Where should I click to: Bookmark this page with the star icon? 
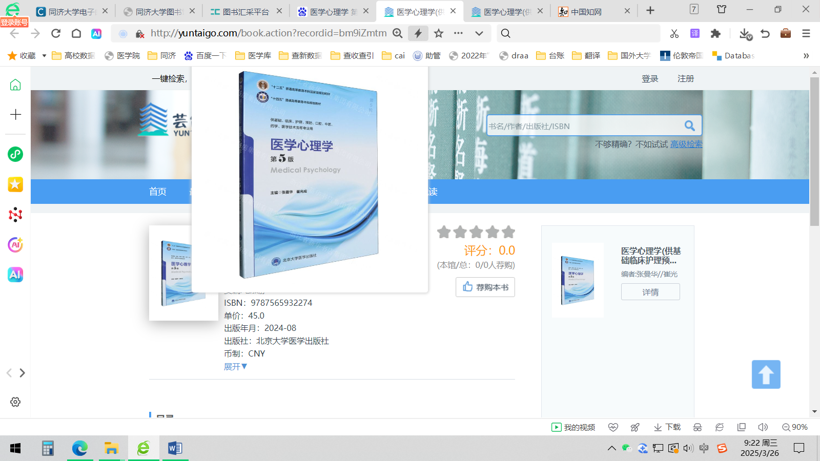pyautogui.click(x=439, y=33)
